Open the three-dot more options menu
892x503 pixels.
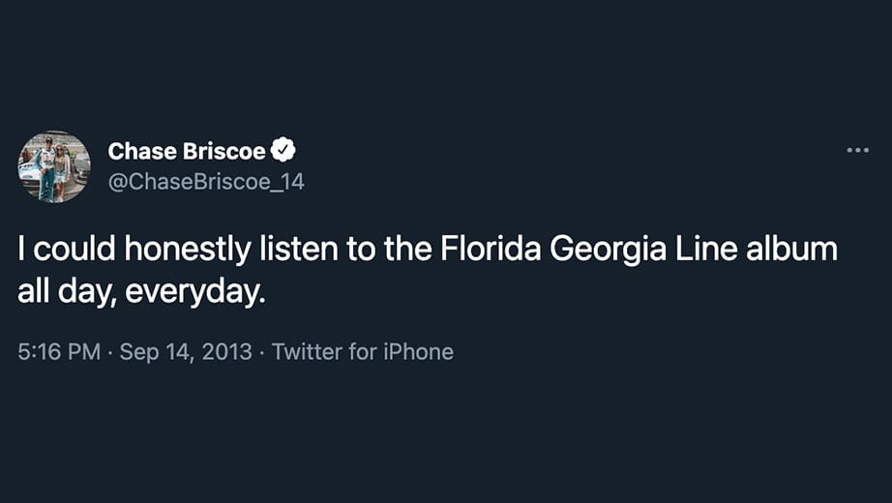pos(857,150)
